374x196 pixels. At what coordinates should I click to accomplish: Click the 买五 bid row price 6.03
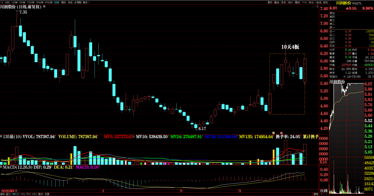348,46
